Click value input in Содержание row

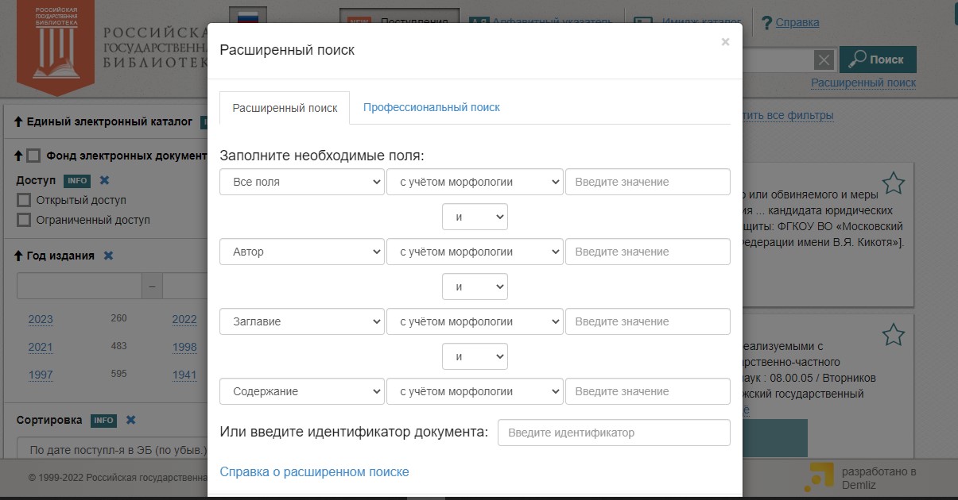tap(648, 391)
